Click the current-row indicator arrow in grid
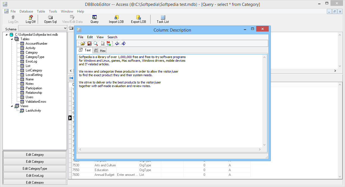Image resolution: width=345 pixels, height=187 pixels. (x=70, y=118)
